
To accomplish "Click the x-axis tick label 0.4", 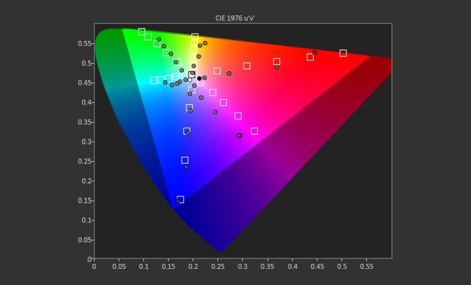I will click(293, 266).
